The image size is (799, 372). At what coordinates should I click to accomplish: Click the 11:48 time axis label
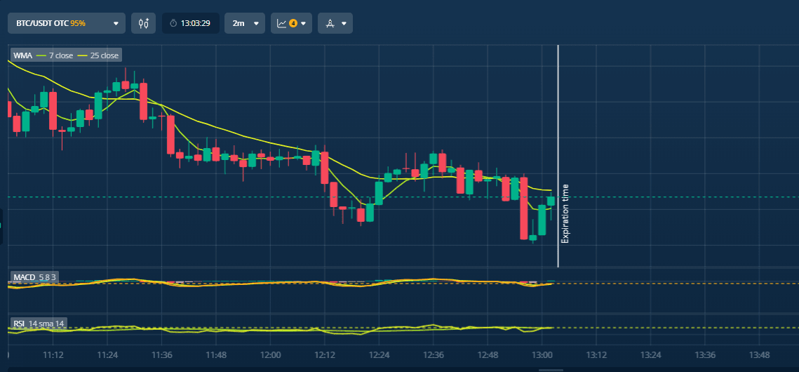coord(215,354)
